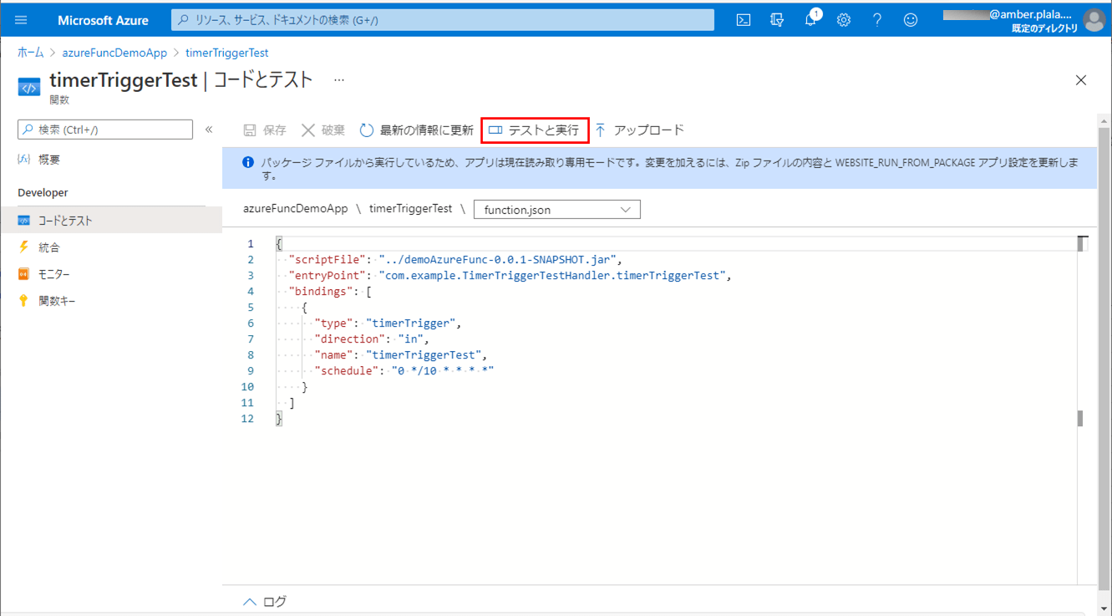Image resolution: width=1112 pixels, height=616 pixels.
Task: Click the テストと実行 button
Action: click(535, 130)
